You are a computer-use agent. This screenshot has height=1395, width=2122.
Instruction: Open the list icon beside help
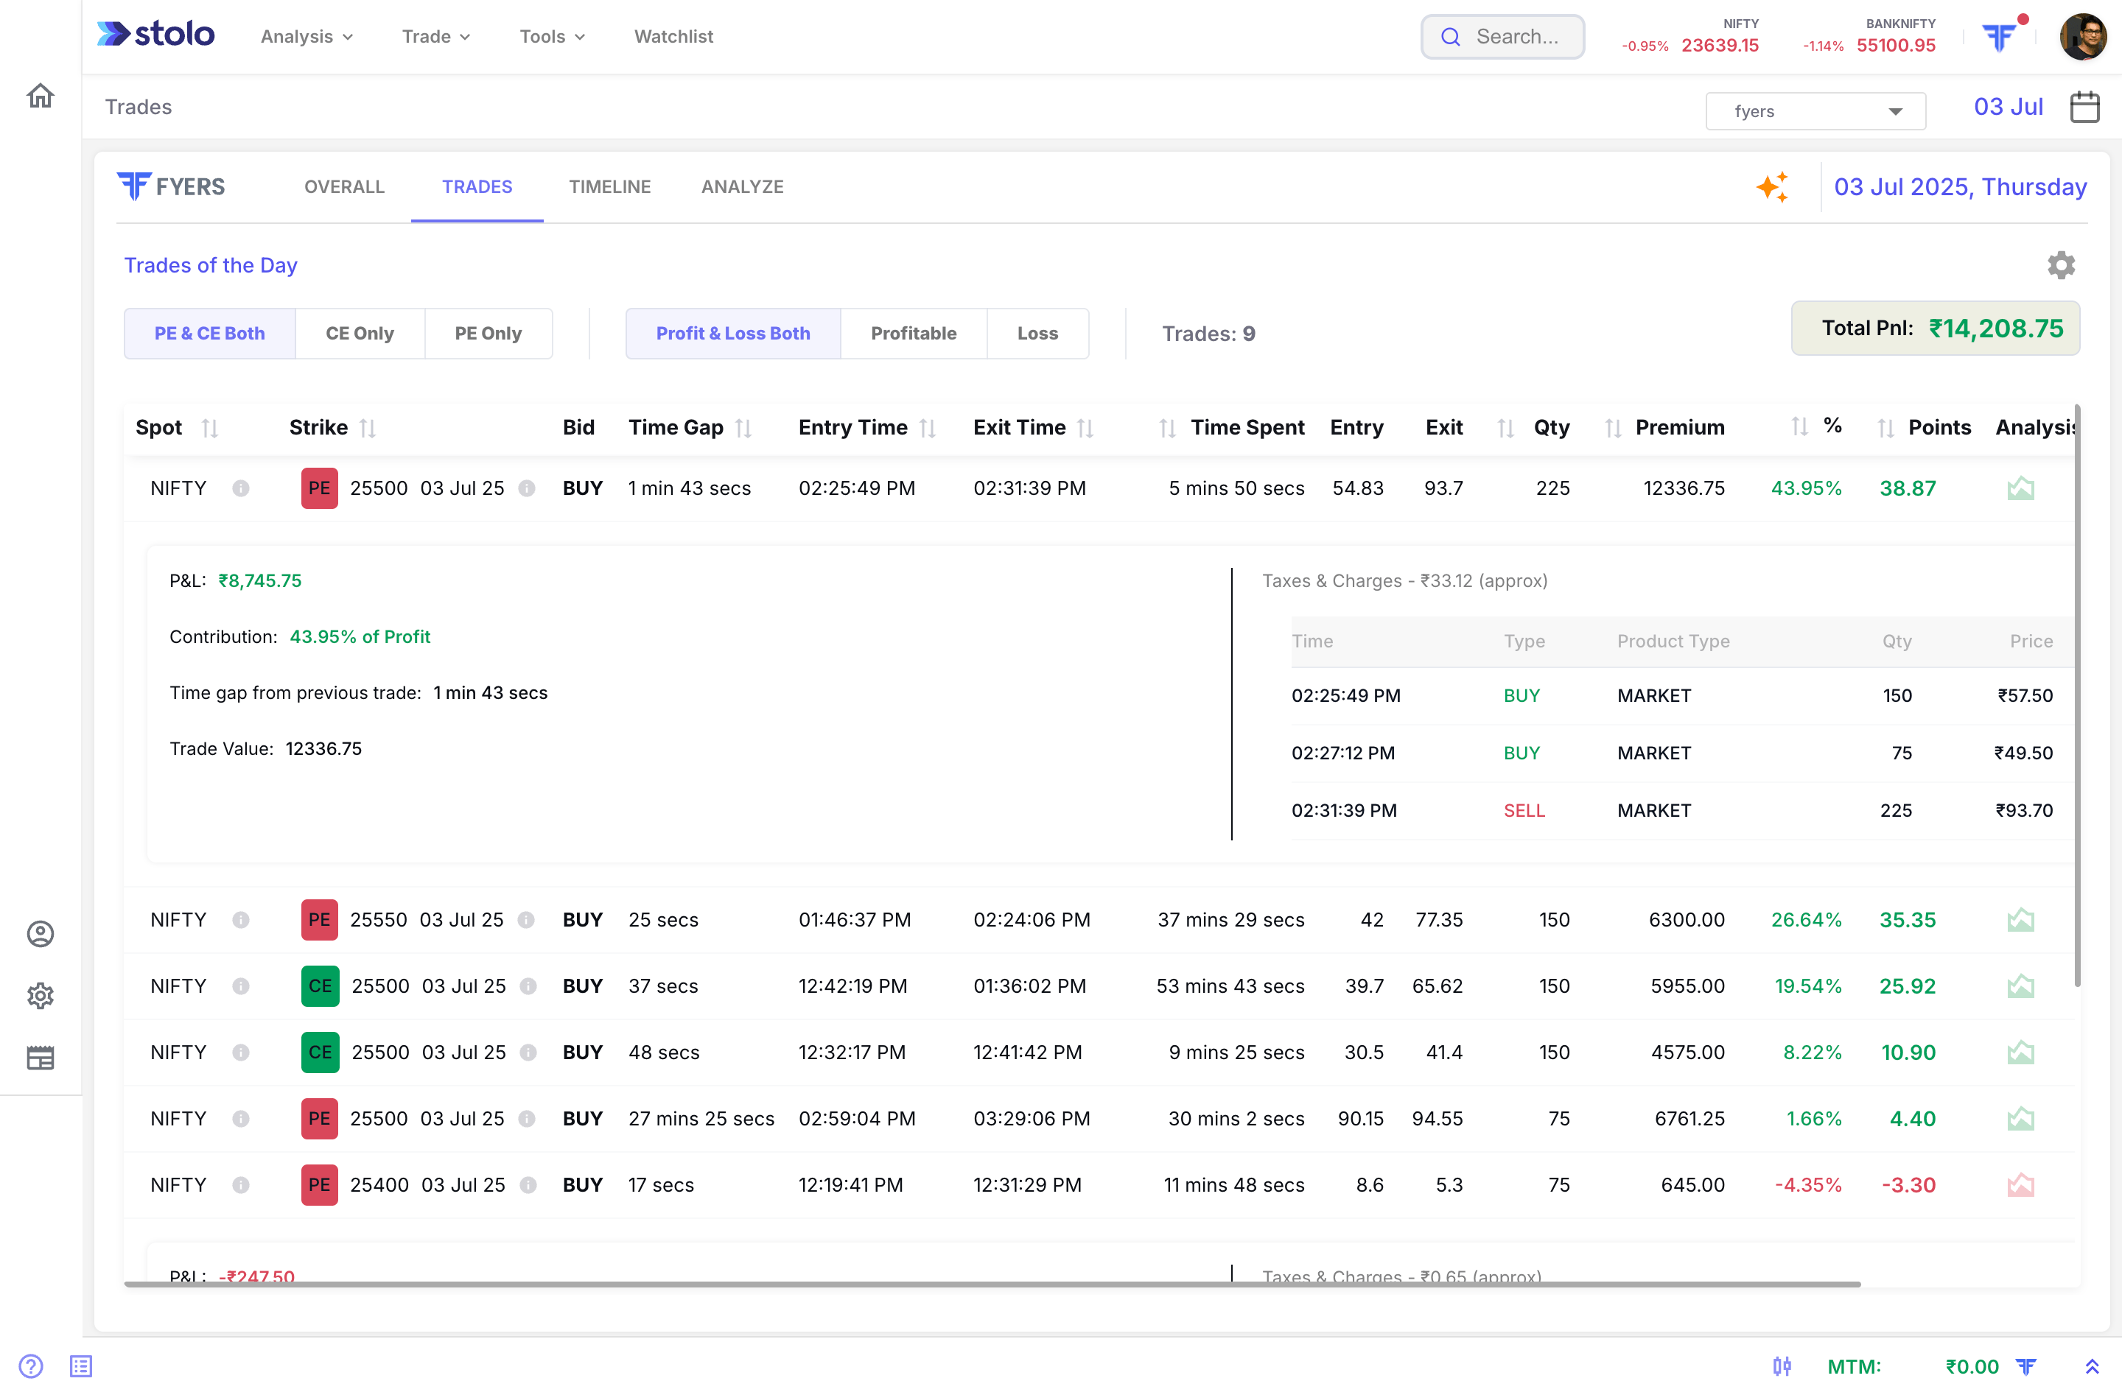click(81, 1366)
